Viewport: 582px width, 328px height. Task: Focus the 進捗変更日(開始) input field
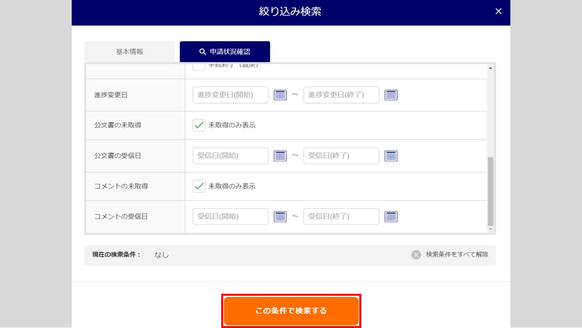coord(230,95)
